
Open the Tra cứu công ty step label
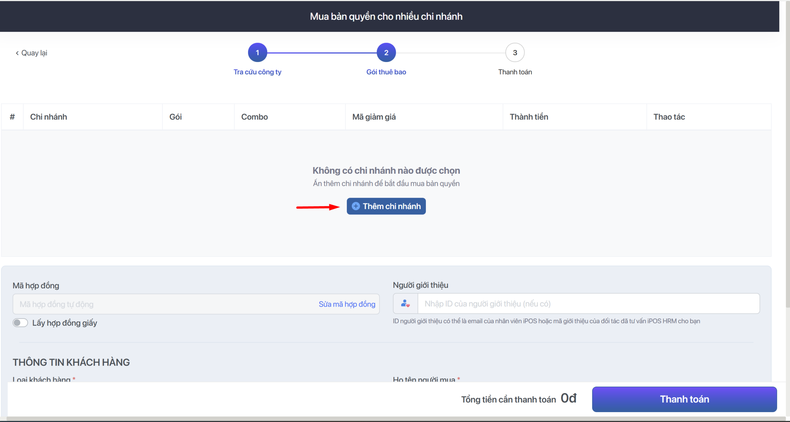coord(257,72)
